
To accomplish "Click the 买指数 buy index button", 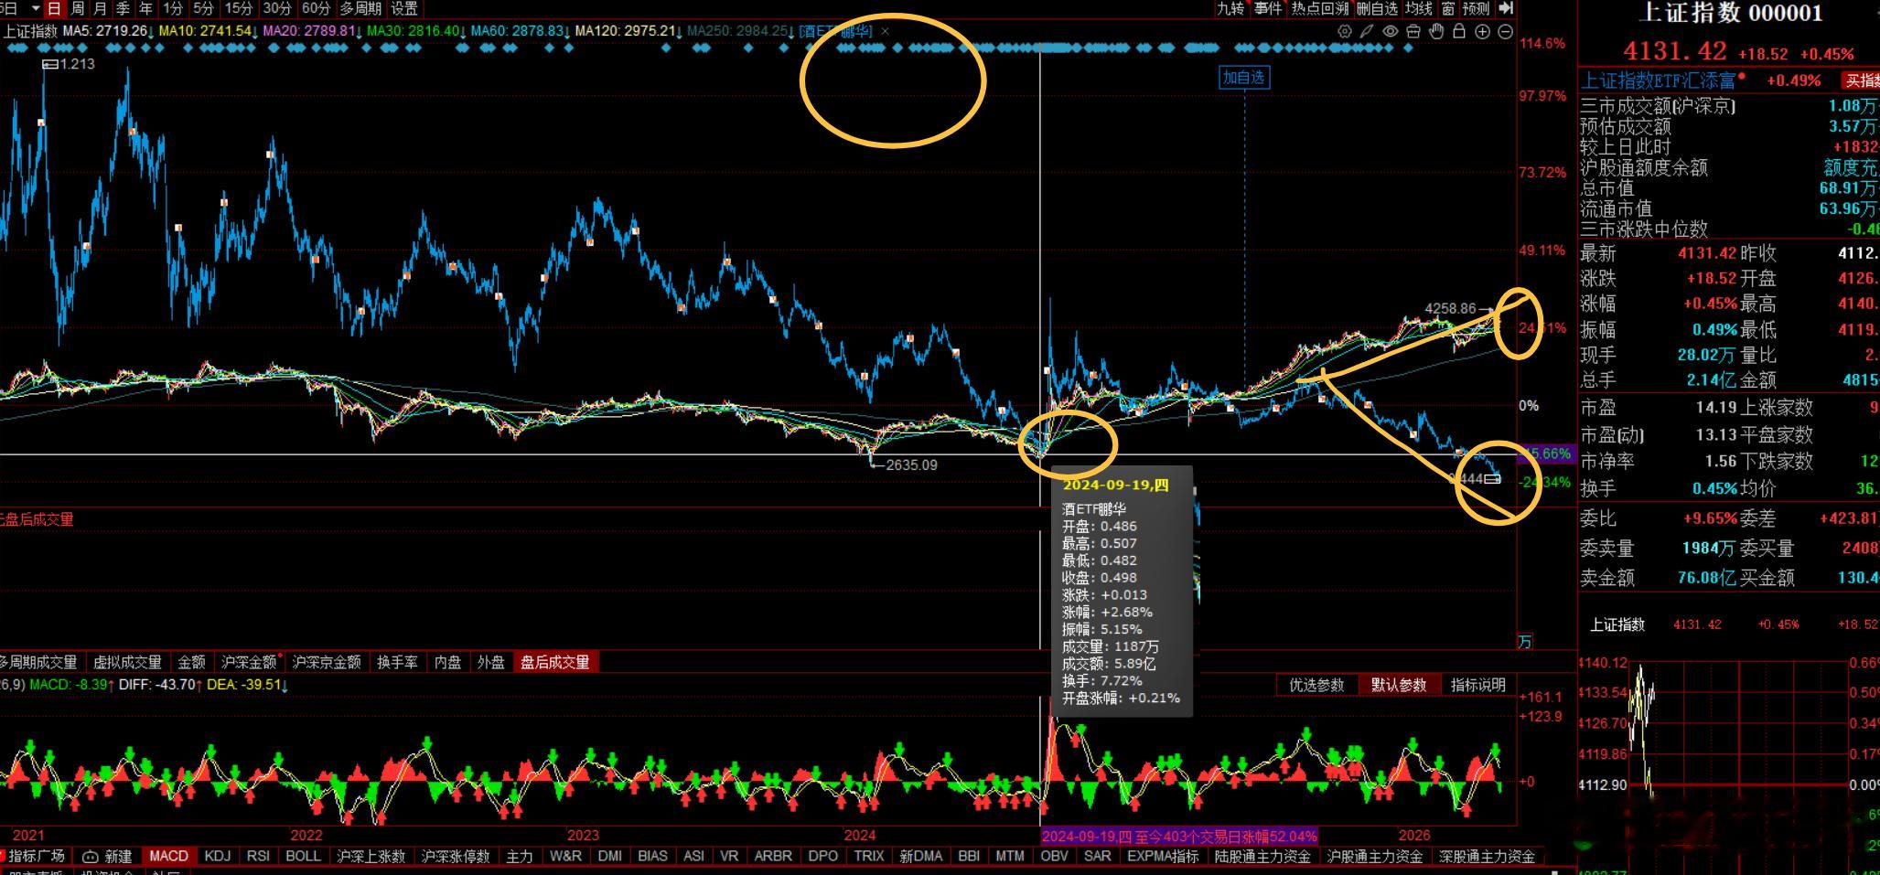I will pos(1861,80).
